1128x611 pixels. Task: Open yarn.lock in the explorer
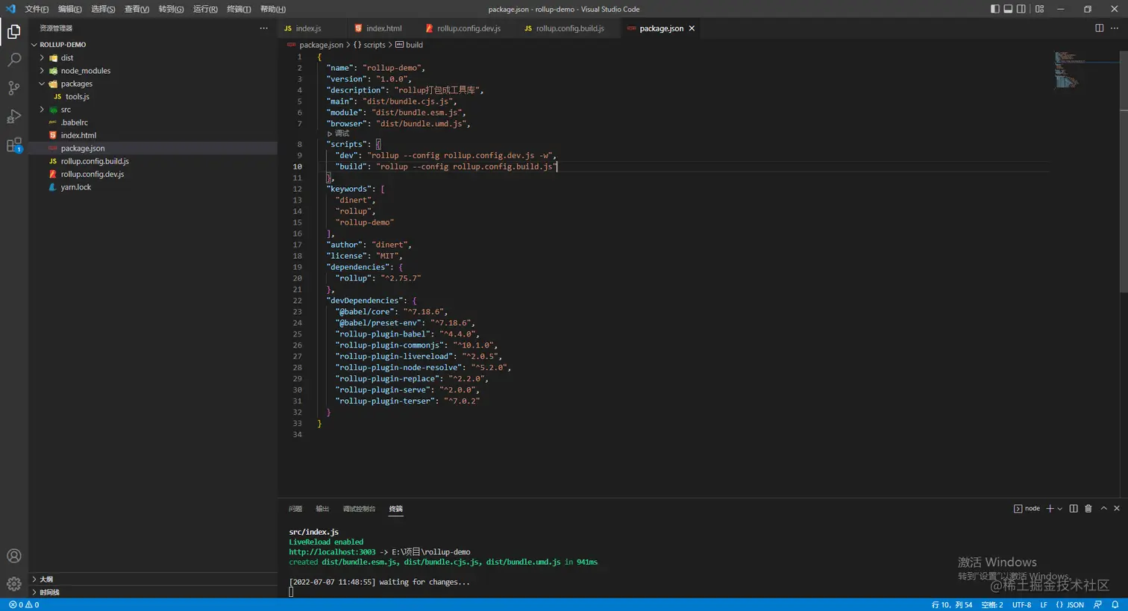[x=75, y=187]
